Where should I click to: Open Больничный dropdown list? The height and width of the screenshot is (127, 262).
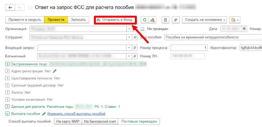[x=129, y=56]
